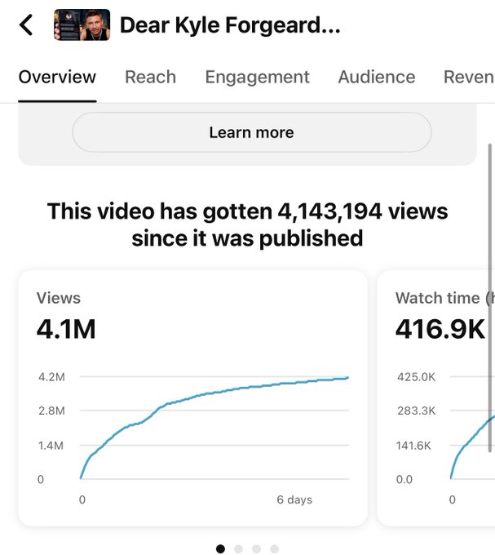Click the 2.8M axis label

(51, 411)
